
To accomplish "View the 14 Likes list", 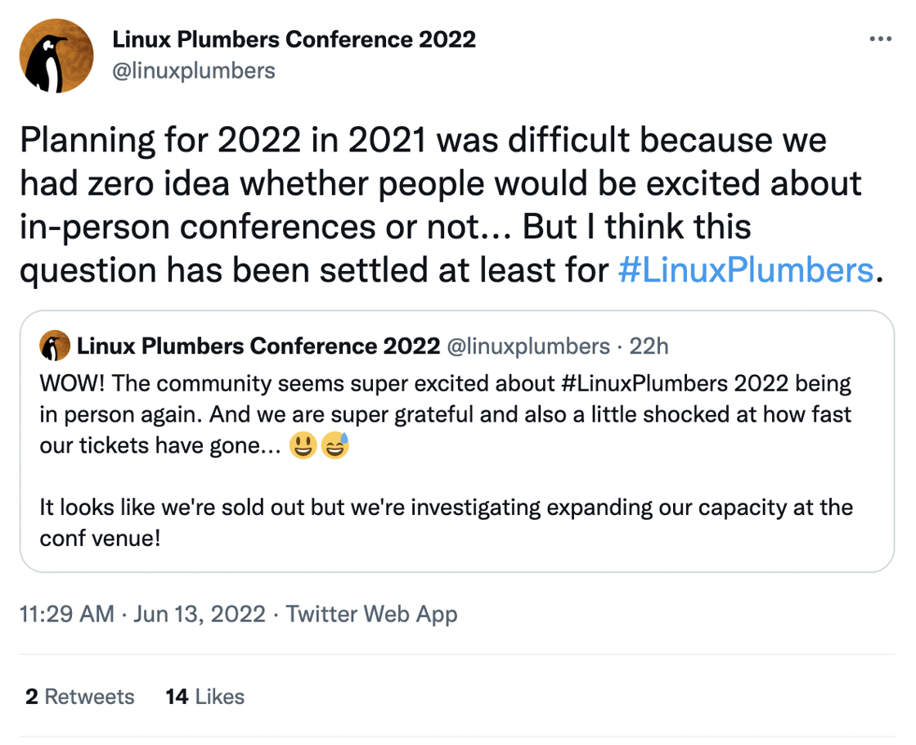I will click(x=204, y=697).
